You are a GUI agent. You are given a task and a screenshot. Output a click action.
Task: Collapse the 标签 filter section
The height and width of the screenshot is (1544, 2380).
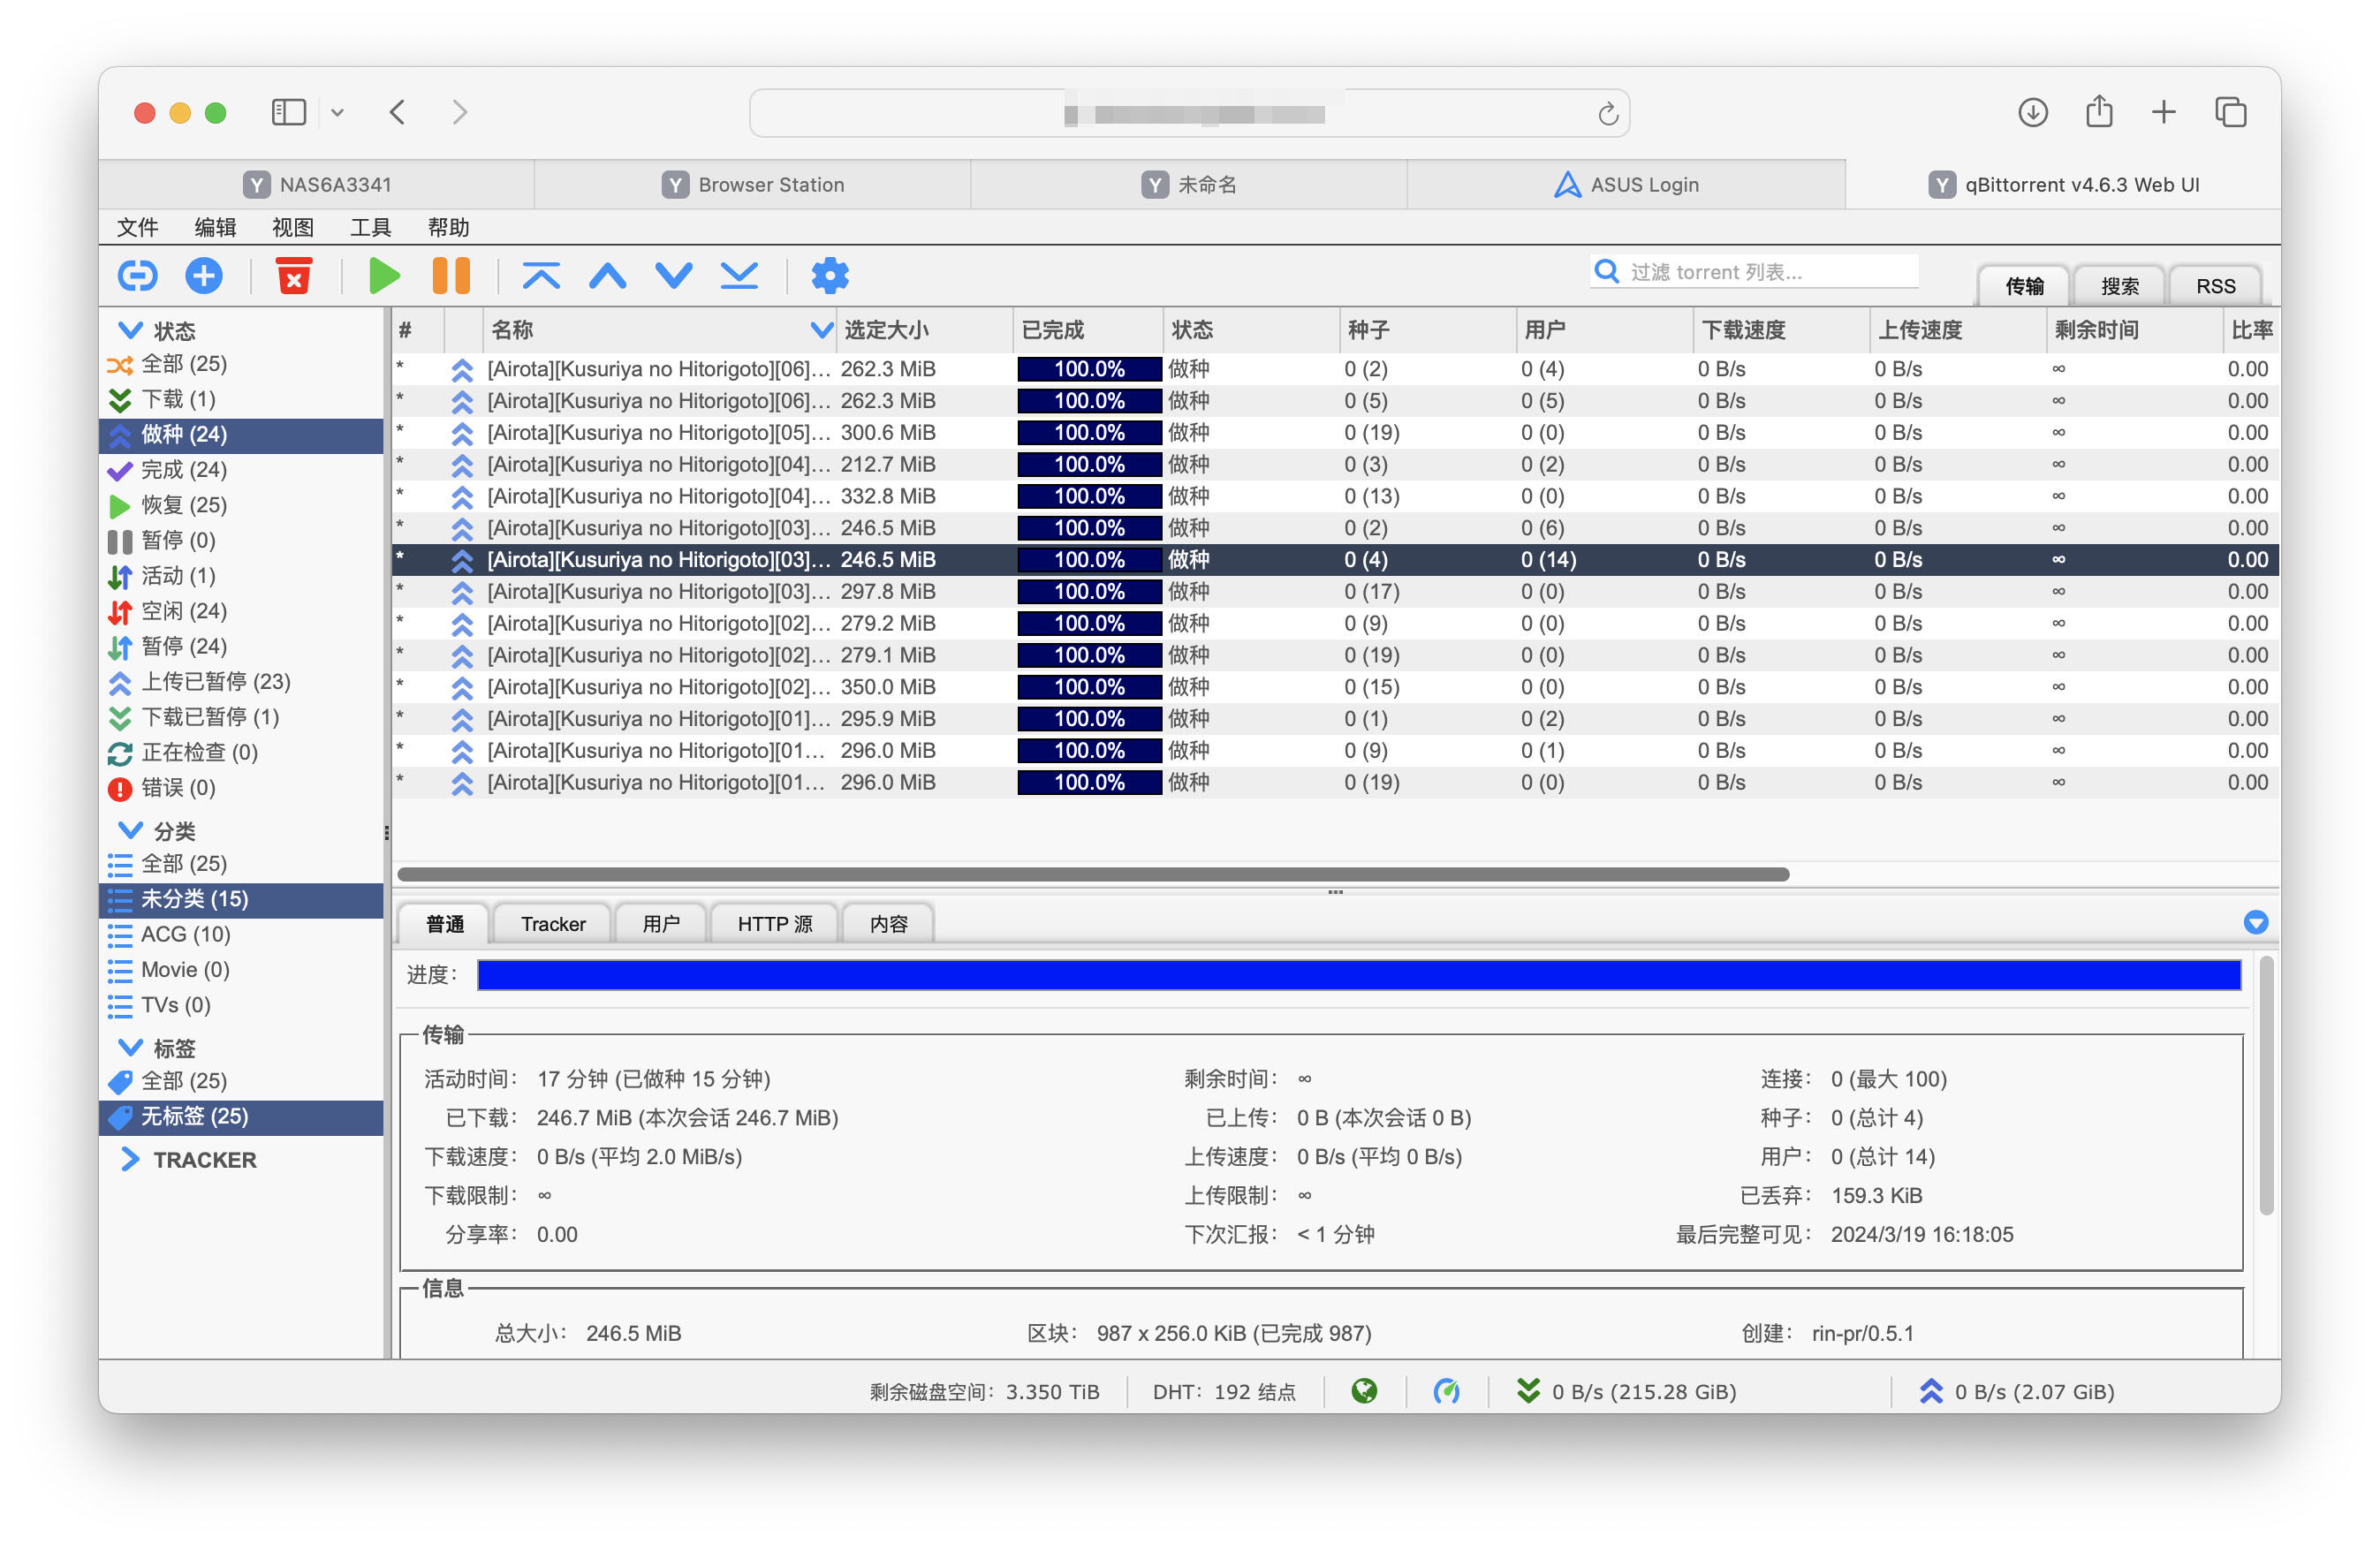click(130, 1047)
